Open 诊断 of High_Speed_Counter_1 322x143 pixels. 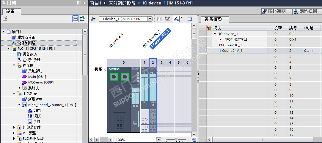(x=37, y=122)
